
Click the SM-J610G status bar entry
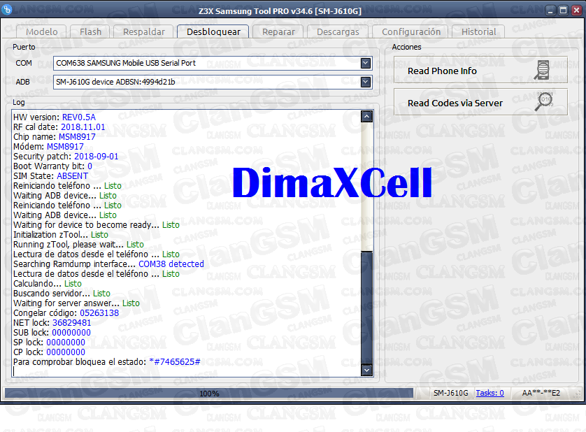pyautogui.click(x=450, y=393)
